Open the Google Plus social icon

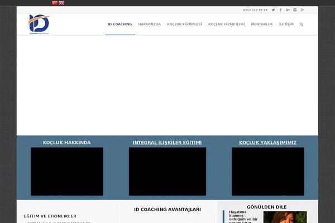[302, 9]
